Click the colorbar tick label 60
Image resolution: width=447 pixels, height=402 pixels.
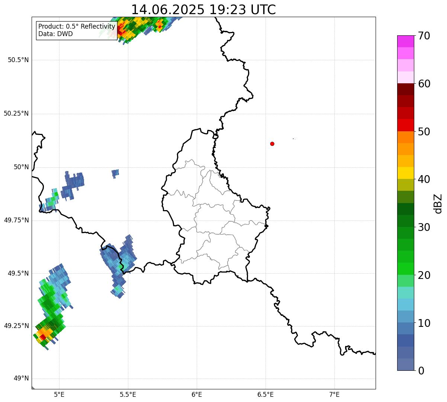[x=424, y=84]
